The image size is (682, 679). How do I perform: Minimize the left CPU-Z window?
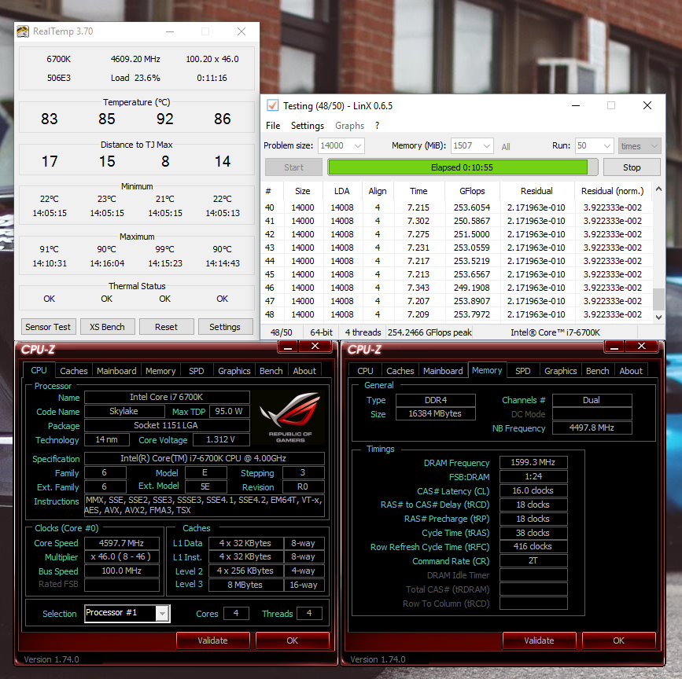[288, 347]
